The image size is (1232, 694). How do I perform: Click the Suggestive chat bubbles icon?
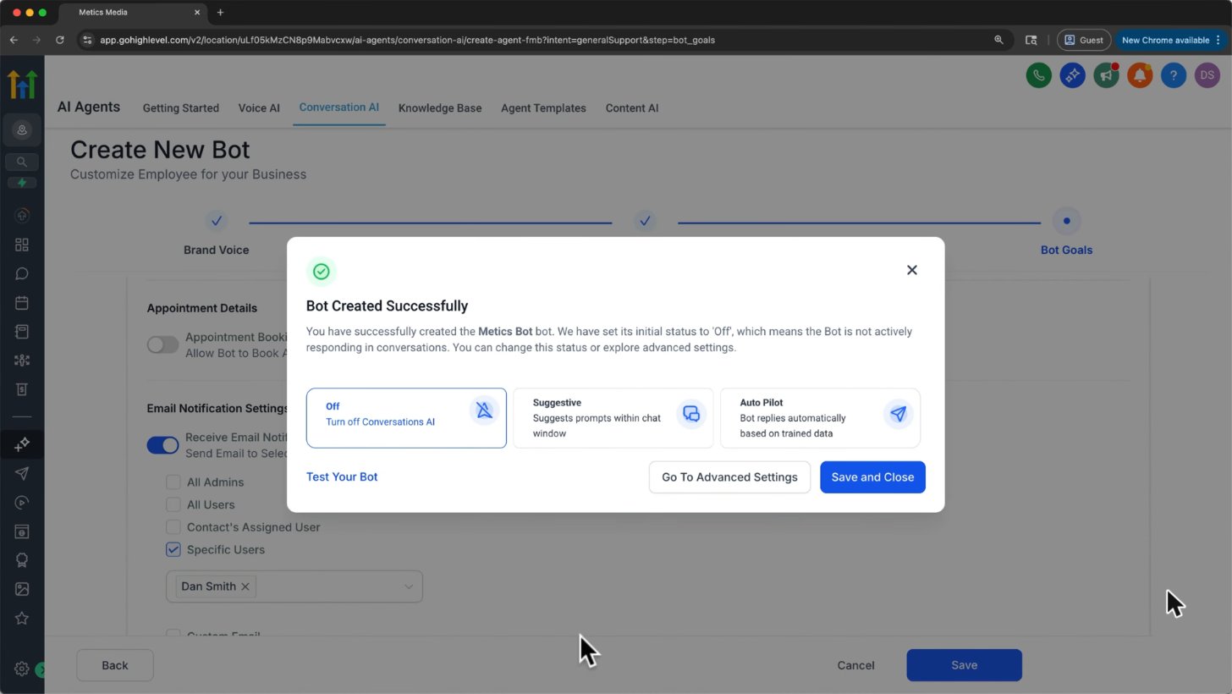click(x=691, y=414)
